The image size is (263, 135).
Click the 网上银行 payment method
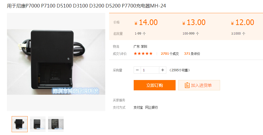click(152, 107)
